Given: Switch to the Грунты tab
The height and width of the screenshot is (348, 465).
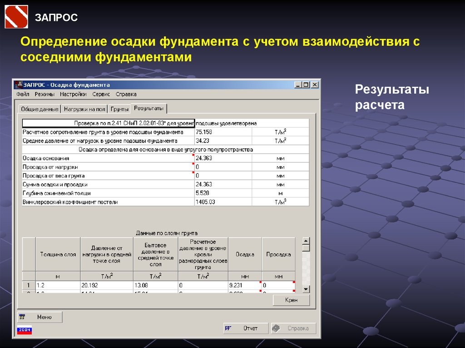Looking at the screenshot, I should tap(119, 109).
